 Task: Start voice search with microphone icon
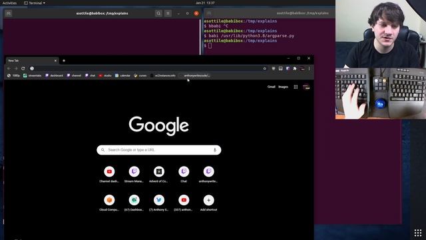(x=215, y=150)
